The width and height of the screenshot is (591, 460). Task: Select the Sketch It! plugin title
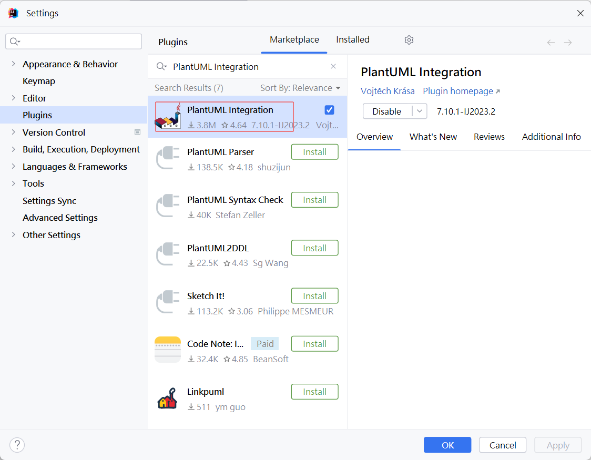coord(206,296)
